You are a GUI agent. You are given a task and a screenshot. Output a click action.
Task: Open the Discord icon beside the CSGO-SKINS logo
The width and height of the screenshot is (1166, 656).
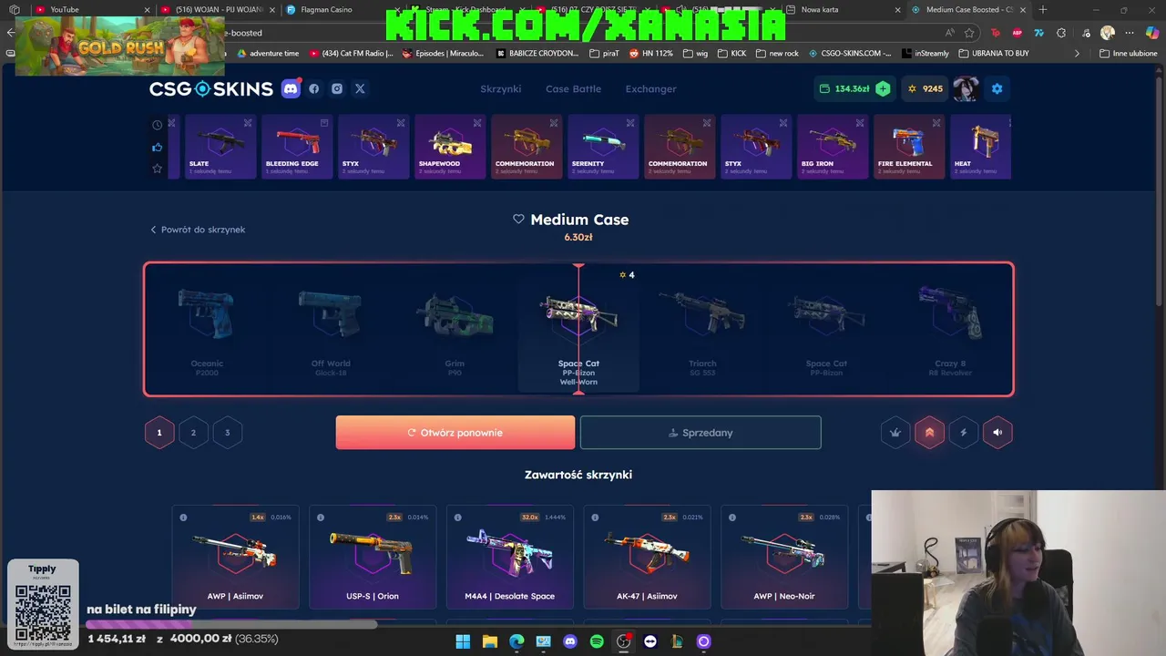291,88
